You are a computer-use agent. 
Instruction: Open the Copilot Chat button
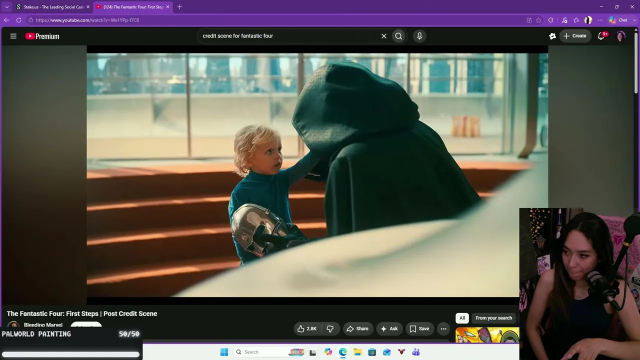618,20
